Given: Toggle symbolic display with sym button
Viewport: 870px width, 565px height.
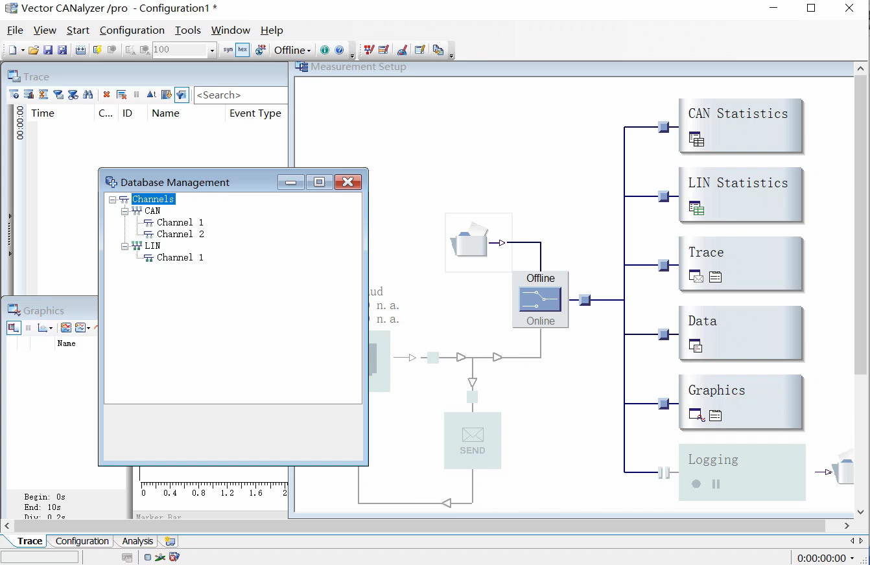Looking at the screenshot, I should point(228,50).
